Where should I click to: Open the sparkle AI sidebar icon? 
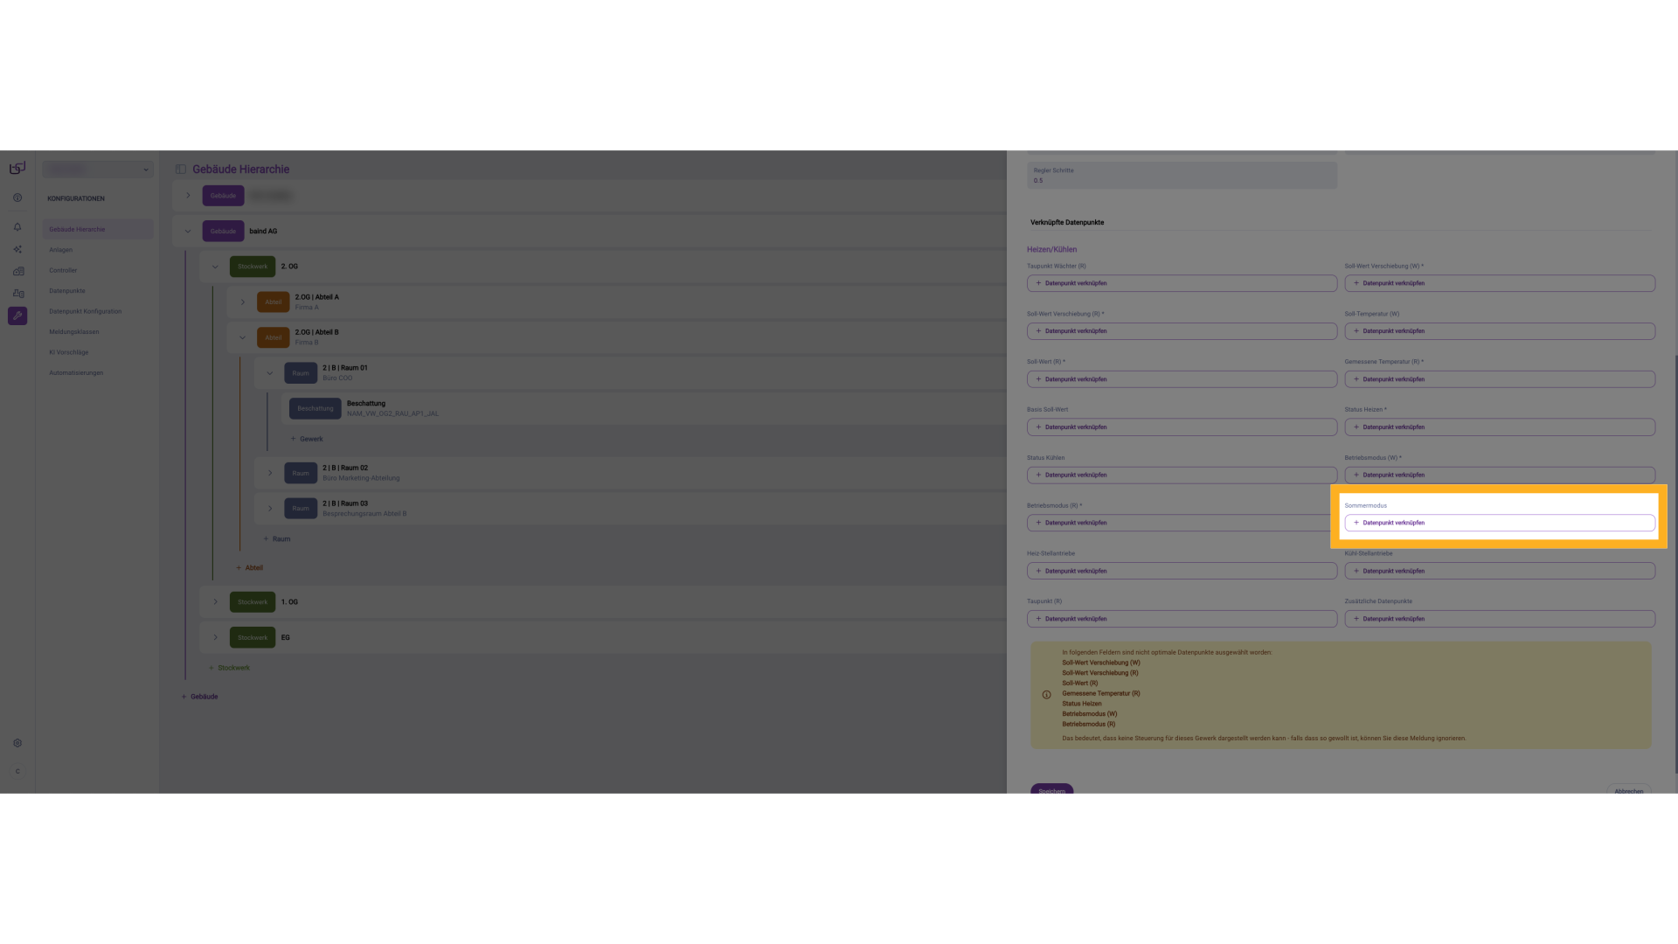point(17,249)
